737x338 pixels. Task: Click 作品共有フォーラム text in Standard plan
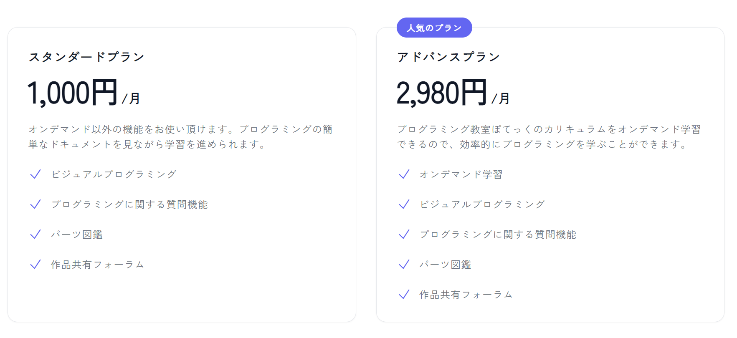pyautogui.click(x=98, y=265)
